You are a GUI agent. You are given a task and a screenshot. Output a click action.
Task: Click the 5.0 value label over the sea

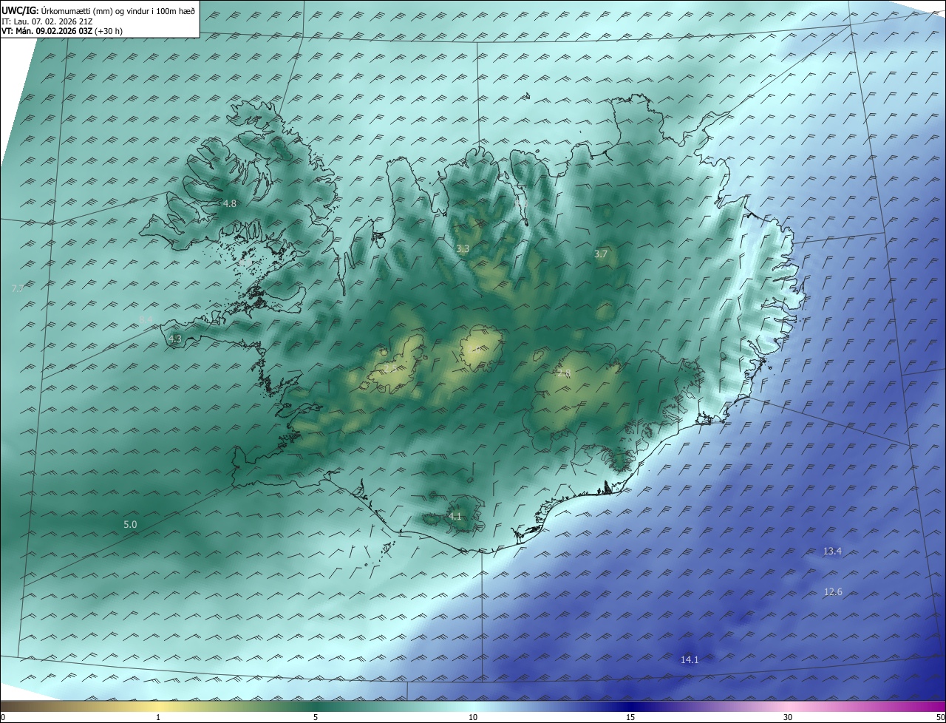coord(130,524)
